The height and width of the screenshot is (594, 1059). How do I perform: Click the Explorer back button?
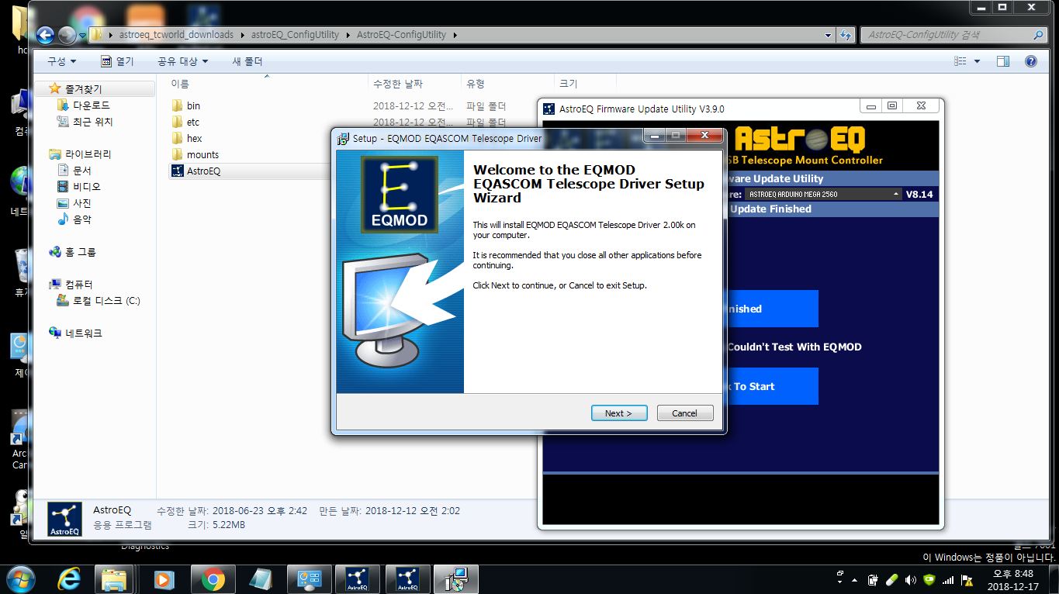click(x=45, y=35)
